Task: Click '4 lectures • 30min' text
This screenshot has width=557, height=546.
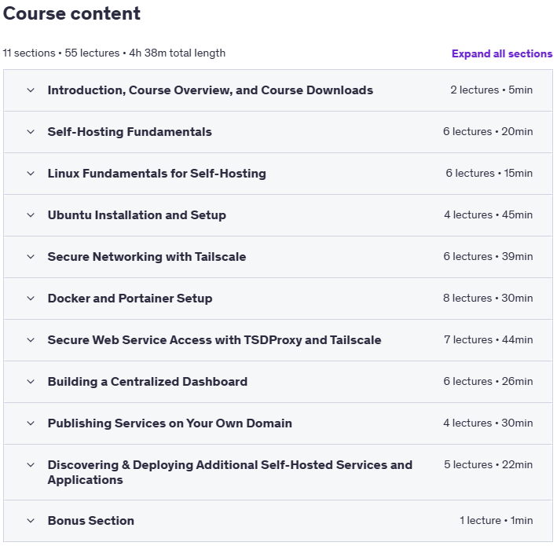Action: click(x=488, y=423)
